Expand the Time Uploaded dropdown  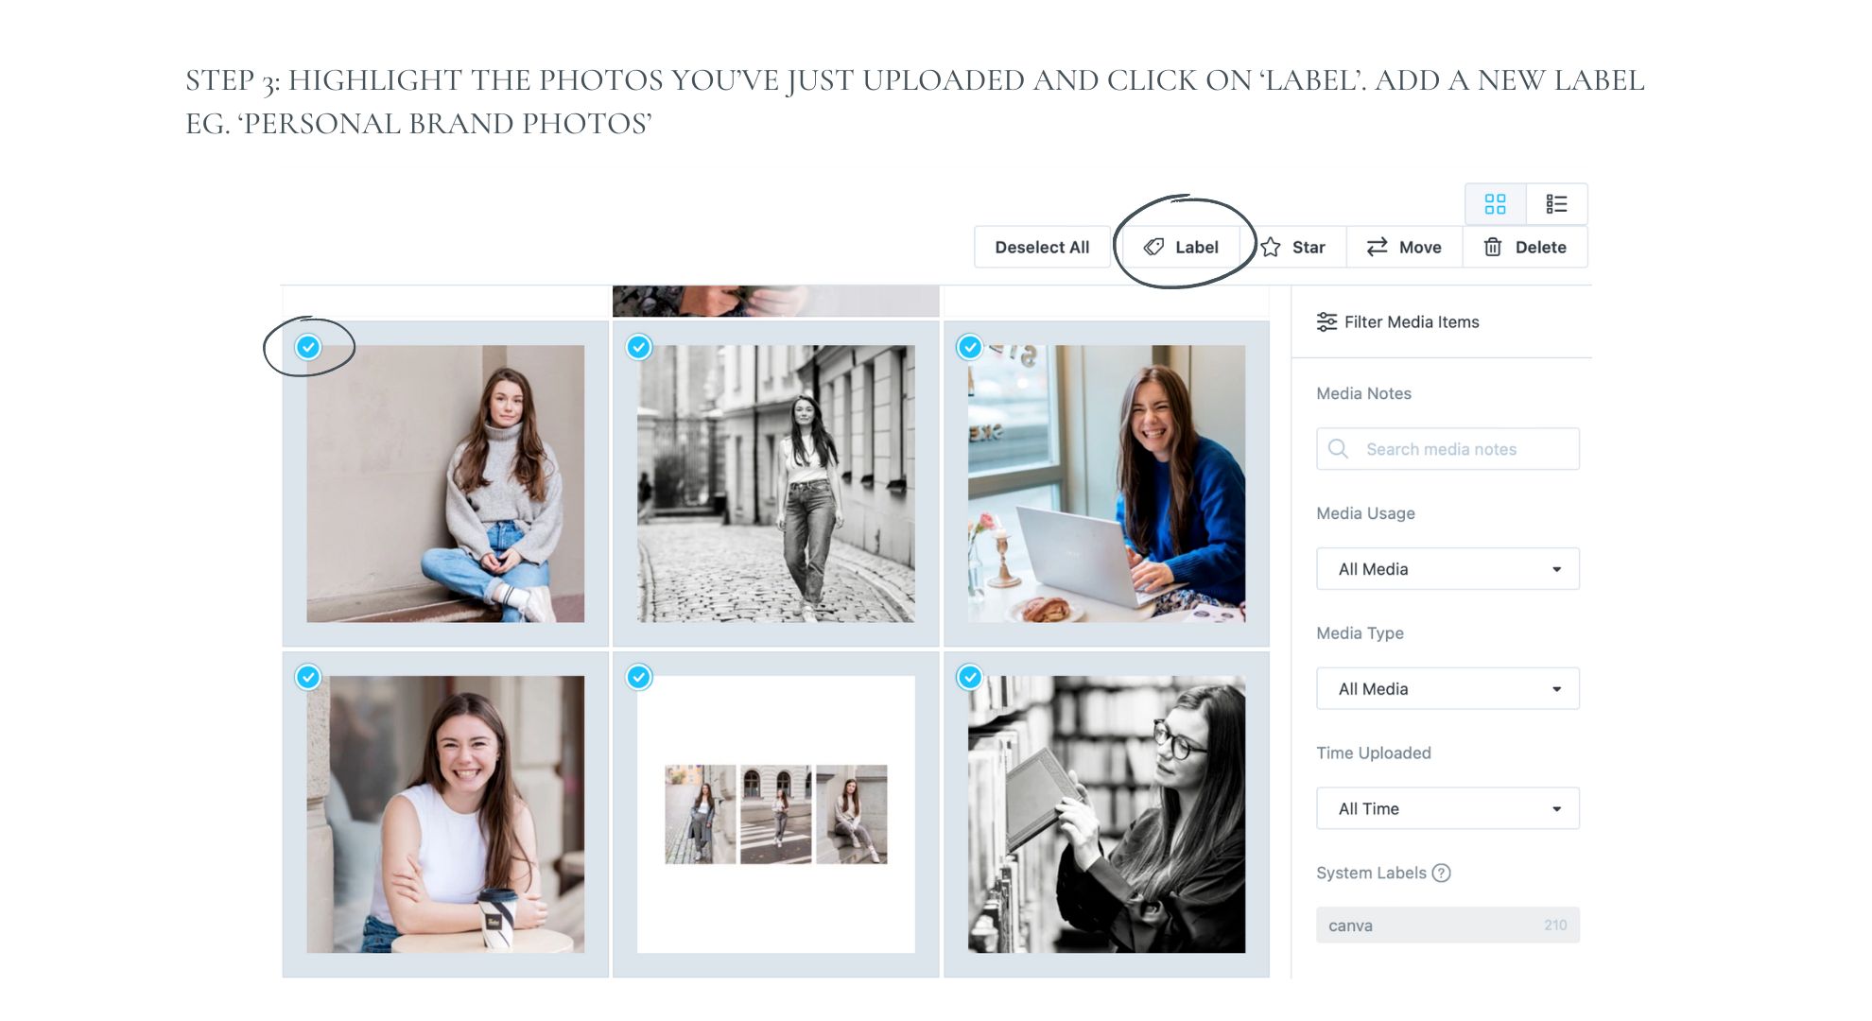1447,809
